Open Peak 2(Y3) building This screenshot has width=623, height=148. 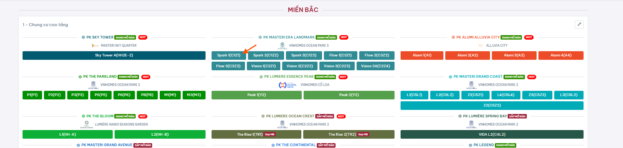click(x=349, y=95)
